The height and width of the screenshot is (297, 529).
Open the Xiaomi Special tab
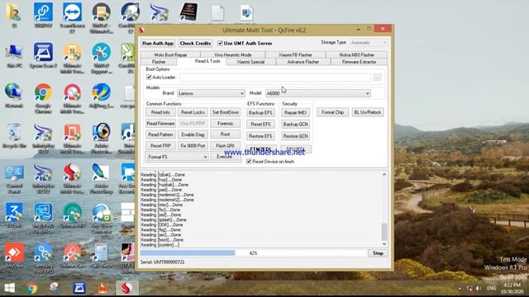click(250, 62)
